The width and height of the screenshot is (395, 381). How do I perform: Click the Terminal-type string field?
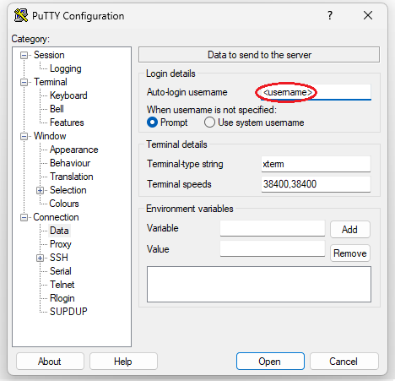pyautogui.click(x=316, y=164)
